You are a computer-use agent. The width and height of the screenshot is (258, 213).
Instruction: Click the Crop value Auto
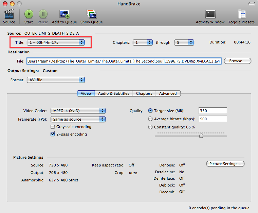[133, 173]
